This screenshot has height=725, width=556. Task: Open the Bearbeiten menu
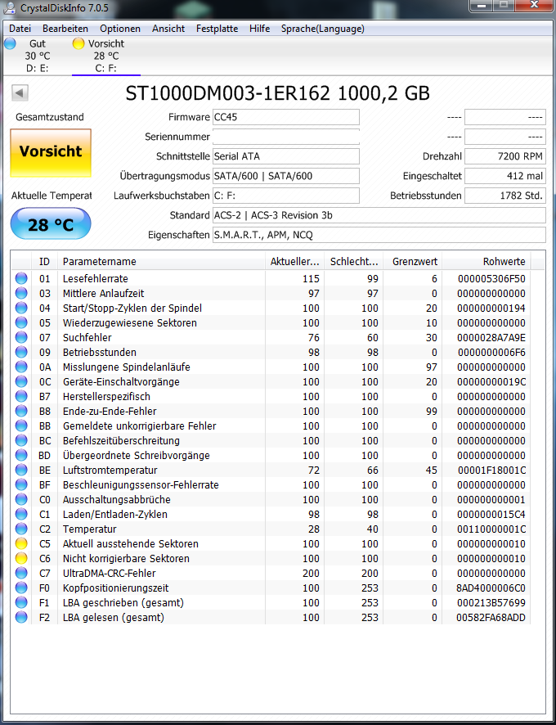click(65, 29)
